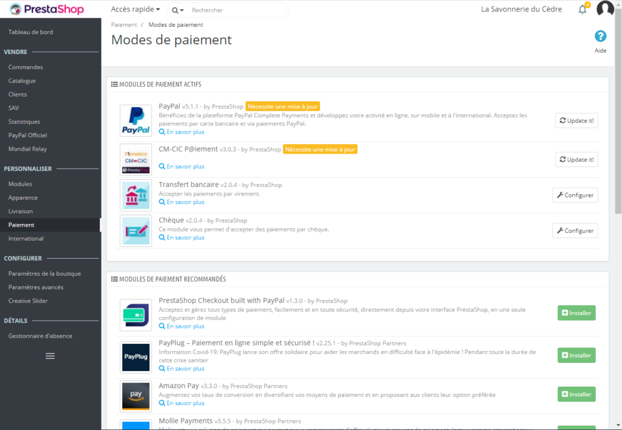622x430 pixels.
Task: Open the Accès rapide dropdown
Action: 135,9
